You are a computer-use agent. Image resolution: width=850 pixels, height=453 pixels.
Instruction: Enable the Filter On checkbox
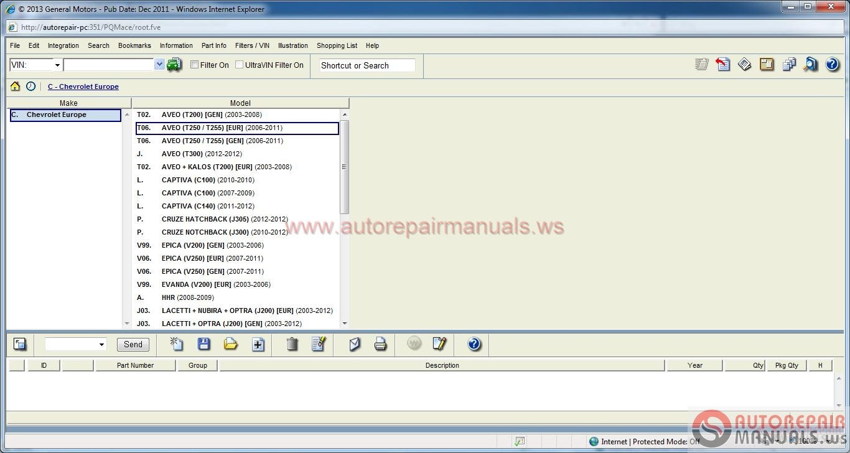[194, 65]
